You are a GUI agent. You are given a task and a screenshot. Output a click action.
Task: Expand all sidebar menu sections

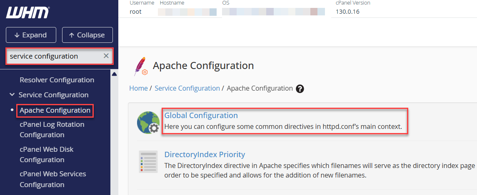point(31,35)
